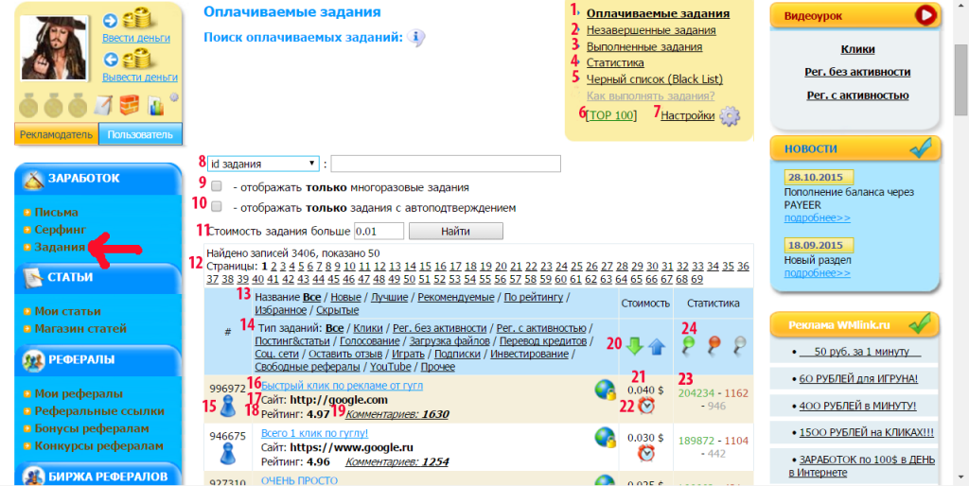
Task: Go to results page 2
Action: [x=273, y=266]
